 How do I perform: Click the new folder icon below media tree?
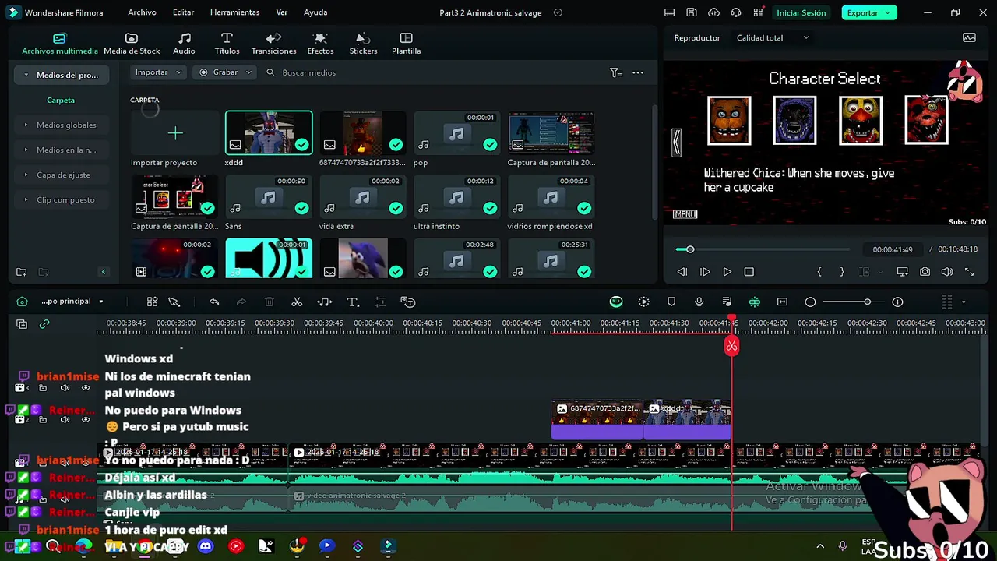pyautogui.click(x=22, y=272)
